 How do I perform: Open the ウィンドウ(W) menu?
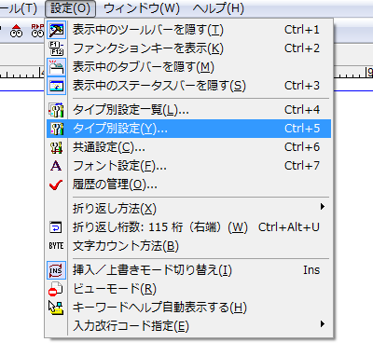point(142,8)
